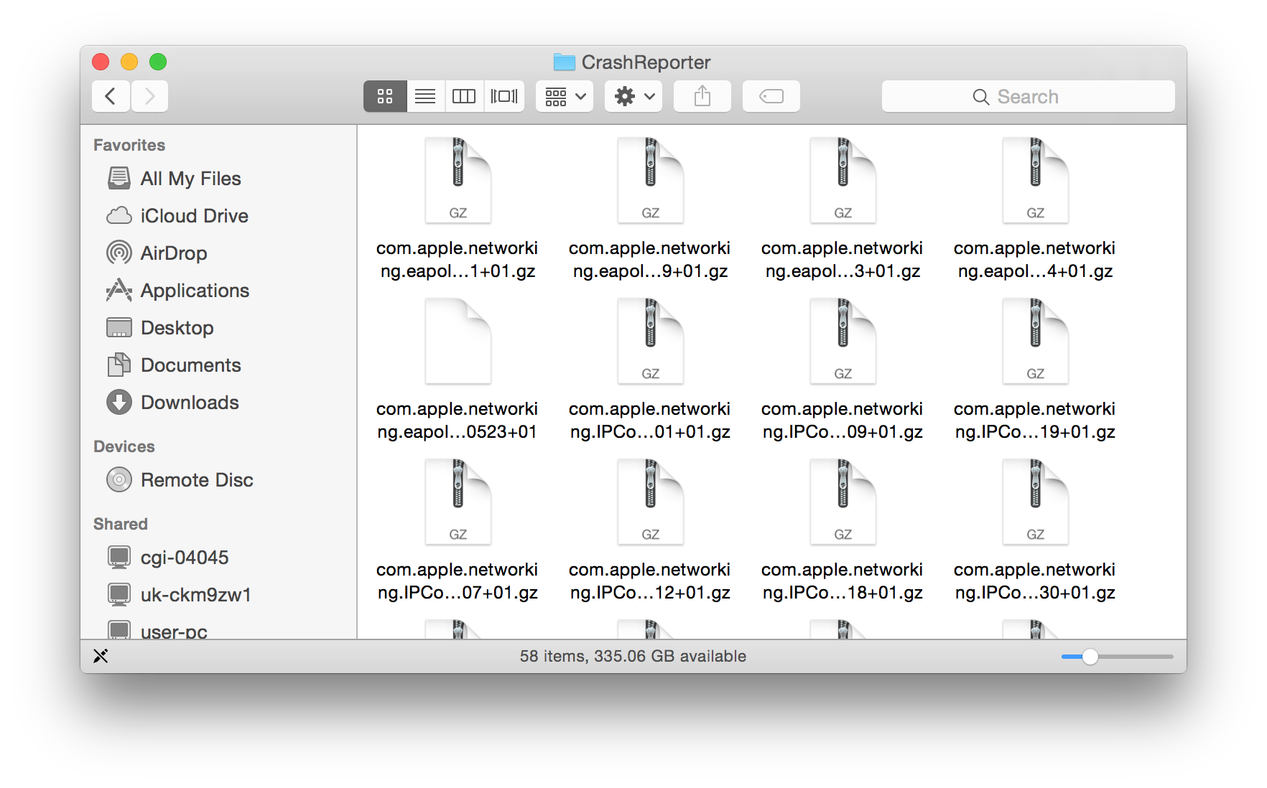Click file name ending IPCo...01+01.gz

coord(650,421)
